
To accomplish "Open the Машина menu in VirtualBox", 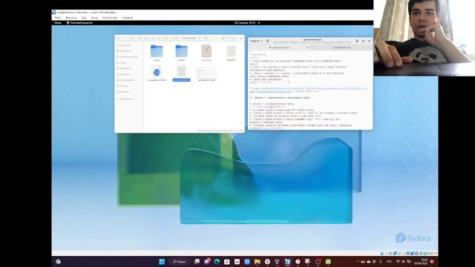I will point(71,18).
